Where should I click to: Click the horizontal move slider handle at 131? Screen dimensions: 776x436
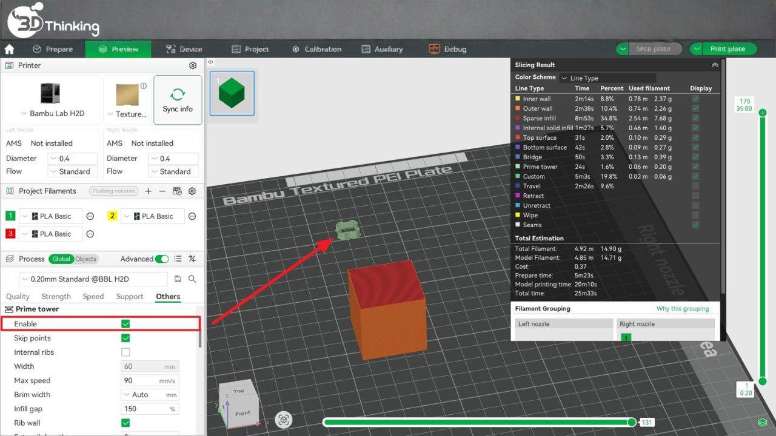(x=632, y=422)
